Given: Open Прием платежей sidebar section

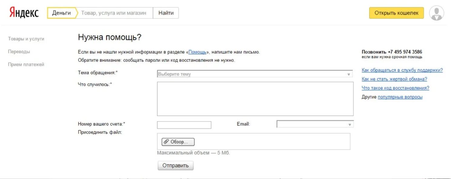Looking at the screenshot, I should (x=26, y=64).
